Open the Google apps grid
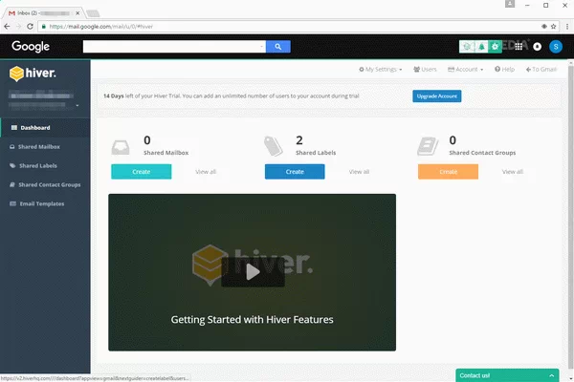This screenshot has height=382, width=574. (x=519, y=46)
